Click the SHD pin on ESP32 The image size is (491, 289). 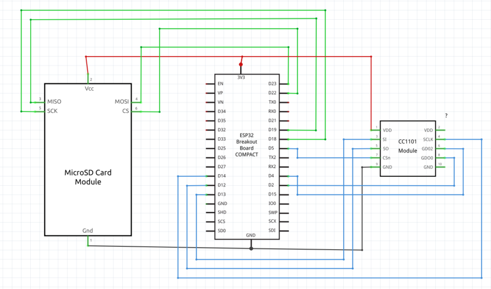pyautogui.click(x=222, y=212)
